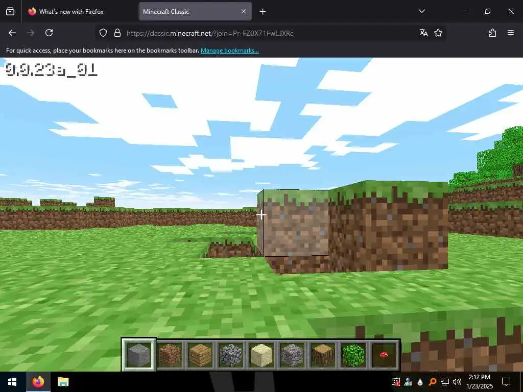
Task: Click the URL address bar
Action: (270, 33)
